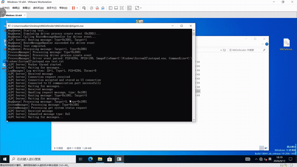Click the stretch guest display icon
Viewport: 297px width, 167px height.
(x=137, y=8)
